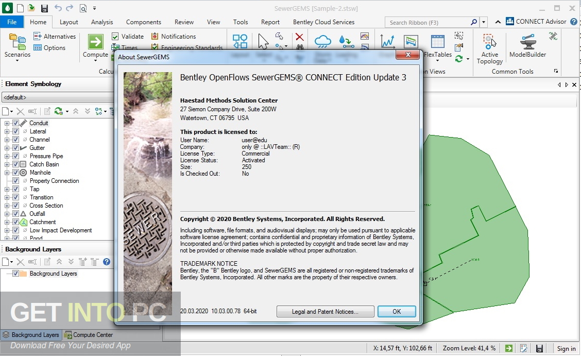This screenshot has height=356, width=581.
Task: Open the Bentley Cloud Services tab
Action: 323,22
